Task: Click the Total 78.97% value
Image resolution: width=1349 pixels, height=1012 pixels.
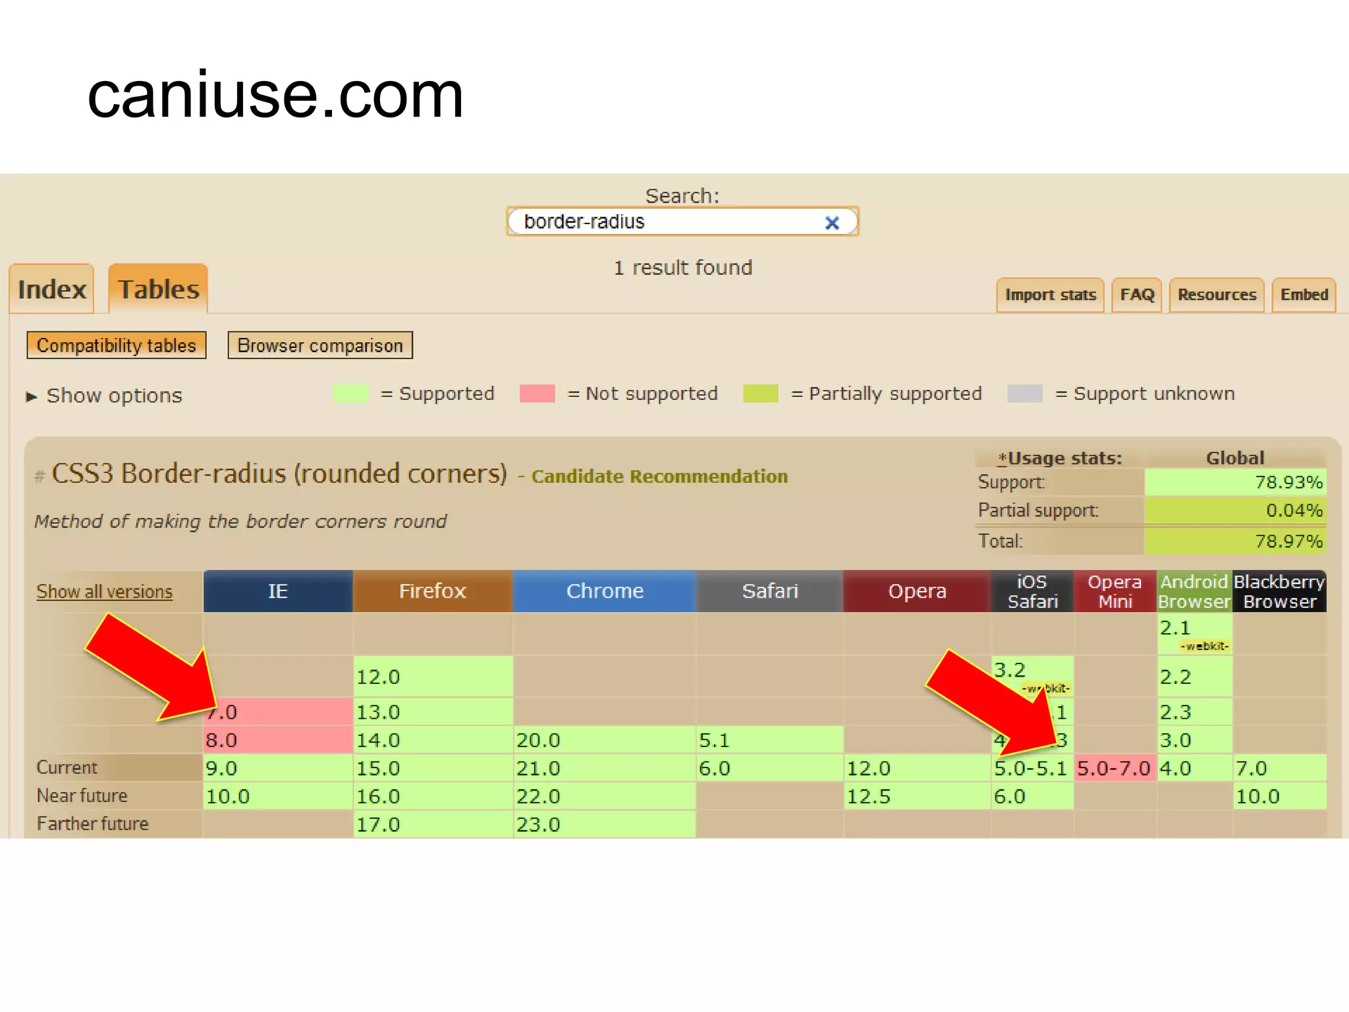Action: [x=1235, y=541]
